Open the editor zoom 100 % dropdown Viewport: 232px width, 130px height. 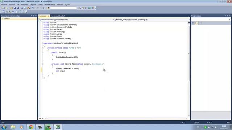click(46, 118)
